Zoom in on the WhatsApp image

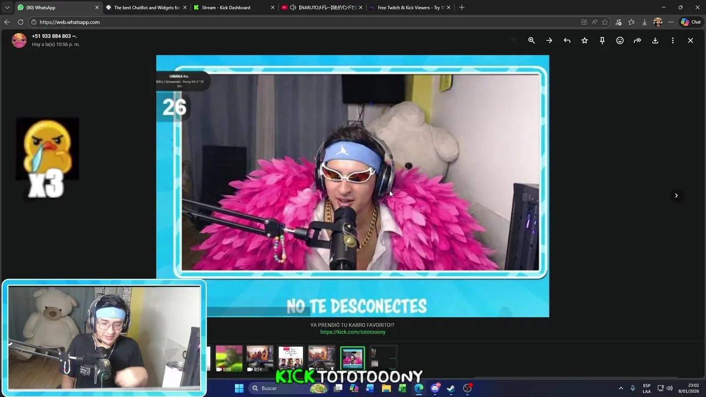531,40
